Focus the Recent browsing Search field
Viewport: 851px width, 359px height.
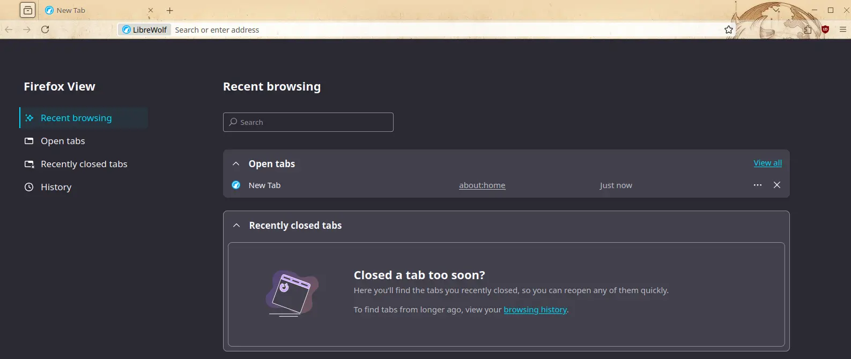tap(308, 122)
